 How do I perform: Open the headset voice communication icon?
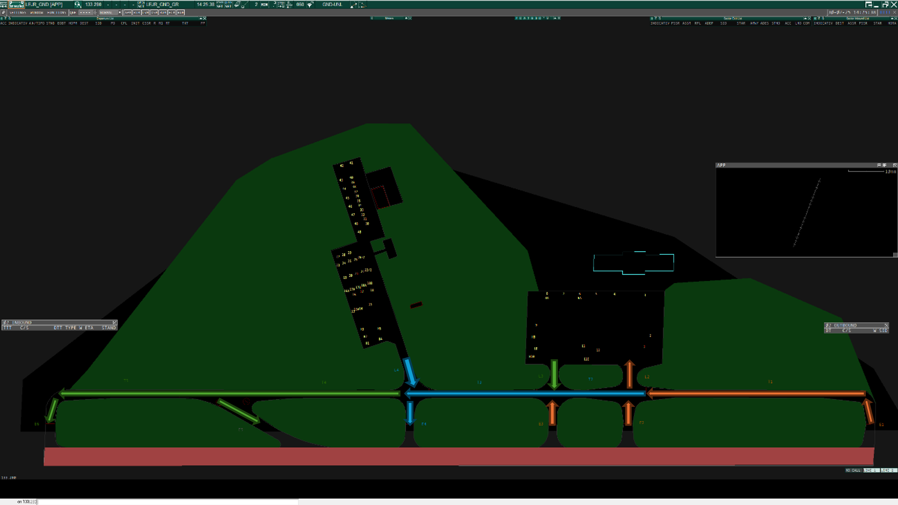tap(77, 4)
